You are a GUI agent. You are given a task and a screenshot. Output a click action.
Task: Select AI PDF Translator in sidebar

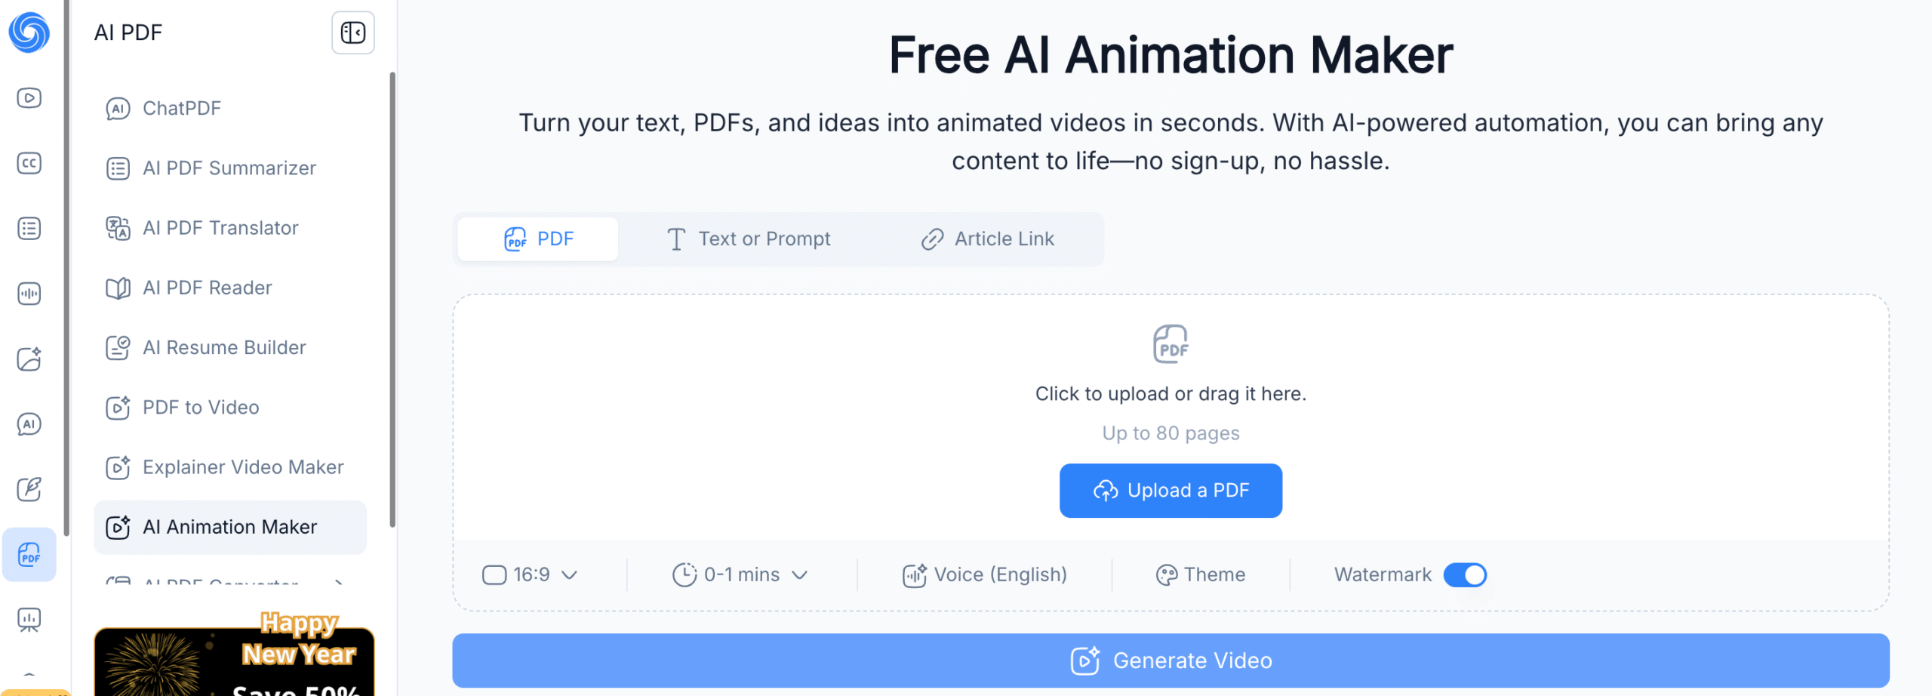point(220,228)
